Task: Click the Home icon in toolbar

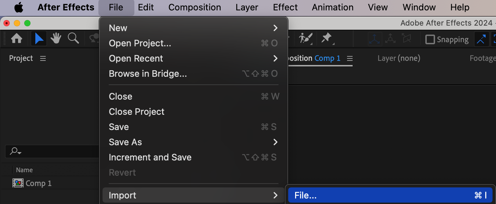Action: click(x=16, y=39)
